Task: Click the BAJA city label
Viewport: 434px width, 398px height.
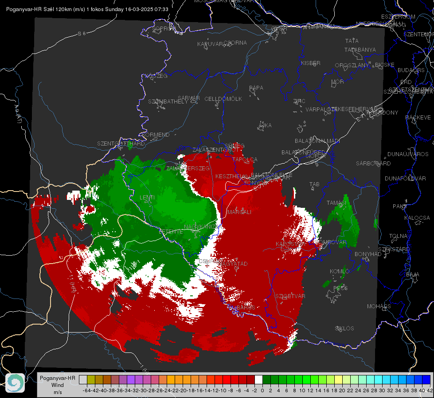Action: coord(413,275)
